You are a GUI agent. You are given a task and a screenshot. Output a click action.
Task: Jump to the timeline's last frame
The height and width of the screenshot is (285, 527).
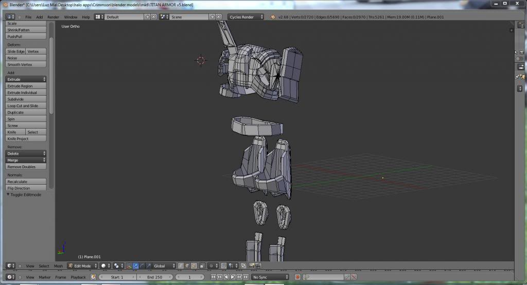coord(245,277)
